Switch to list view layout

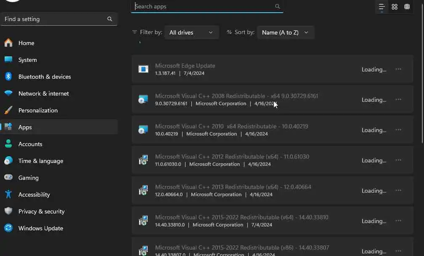click(x=382, y=7)
